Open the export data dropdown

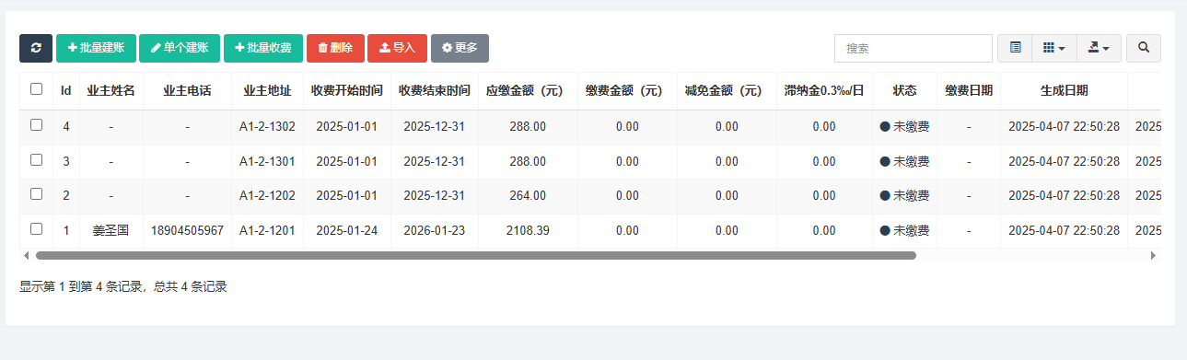(x=1099, y=48)
